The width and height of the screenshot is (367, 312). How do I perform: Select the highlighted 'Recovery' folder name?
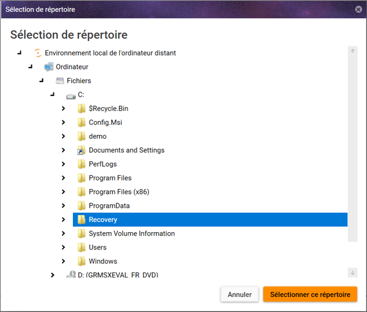coord(103,220)
